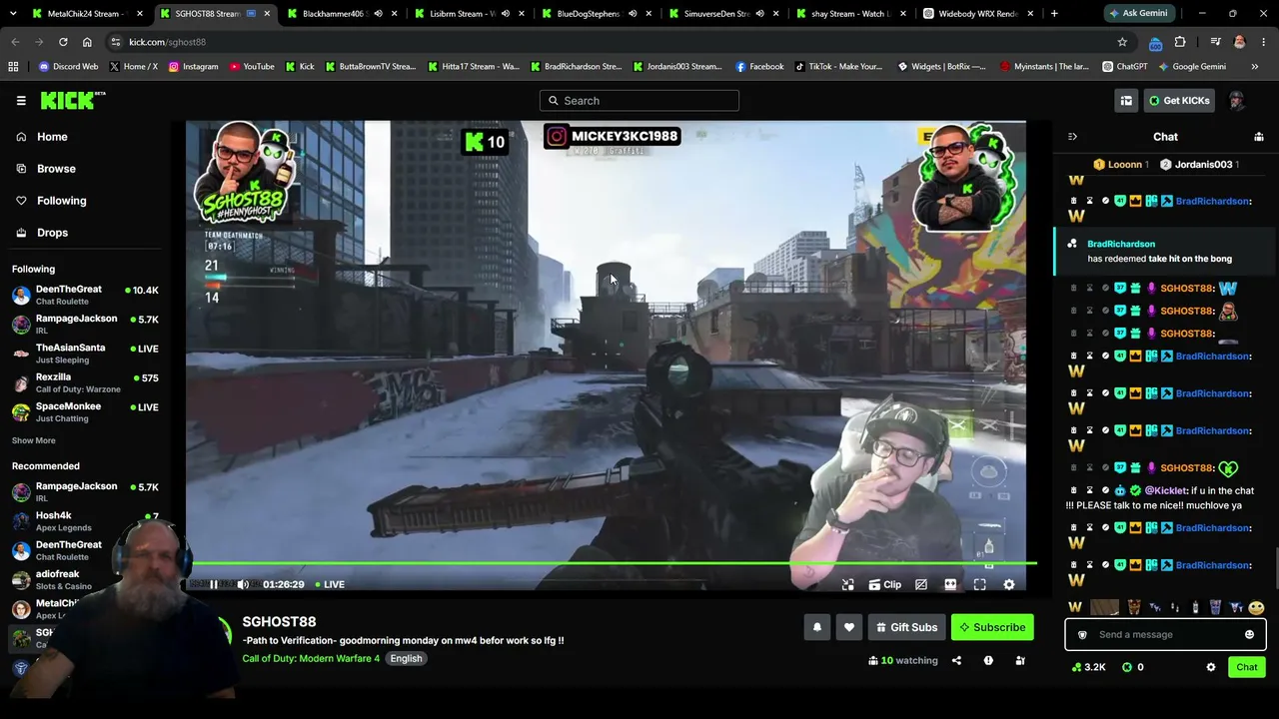Screen dimensions: 1279x719
Task: Click the Kick logo
Action: 73,100
